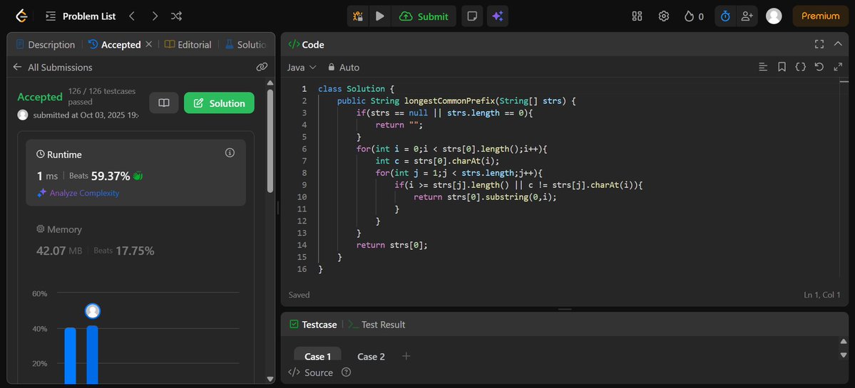Select the Accepted tab
The width and height of the screenshot is (855, 388).
tap(115, 45)
